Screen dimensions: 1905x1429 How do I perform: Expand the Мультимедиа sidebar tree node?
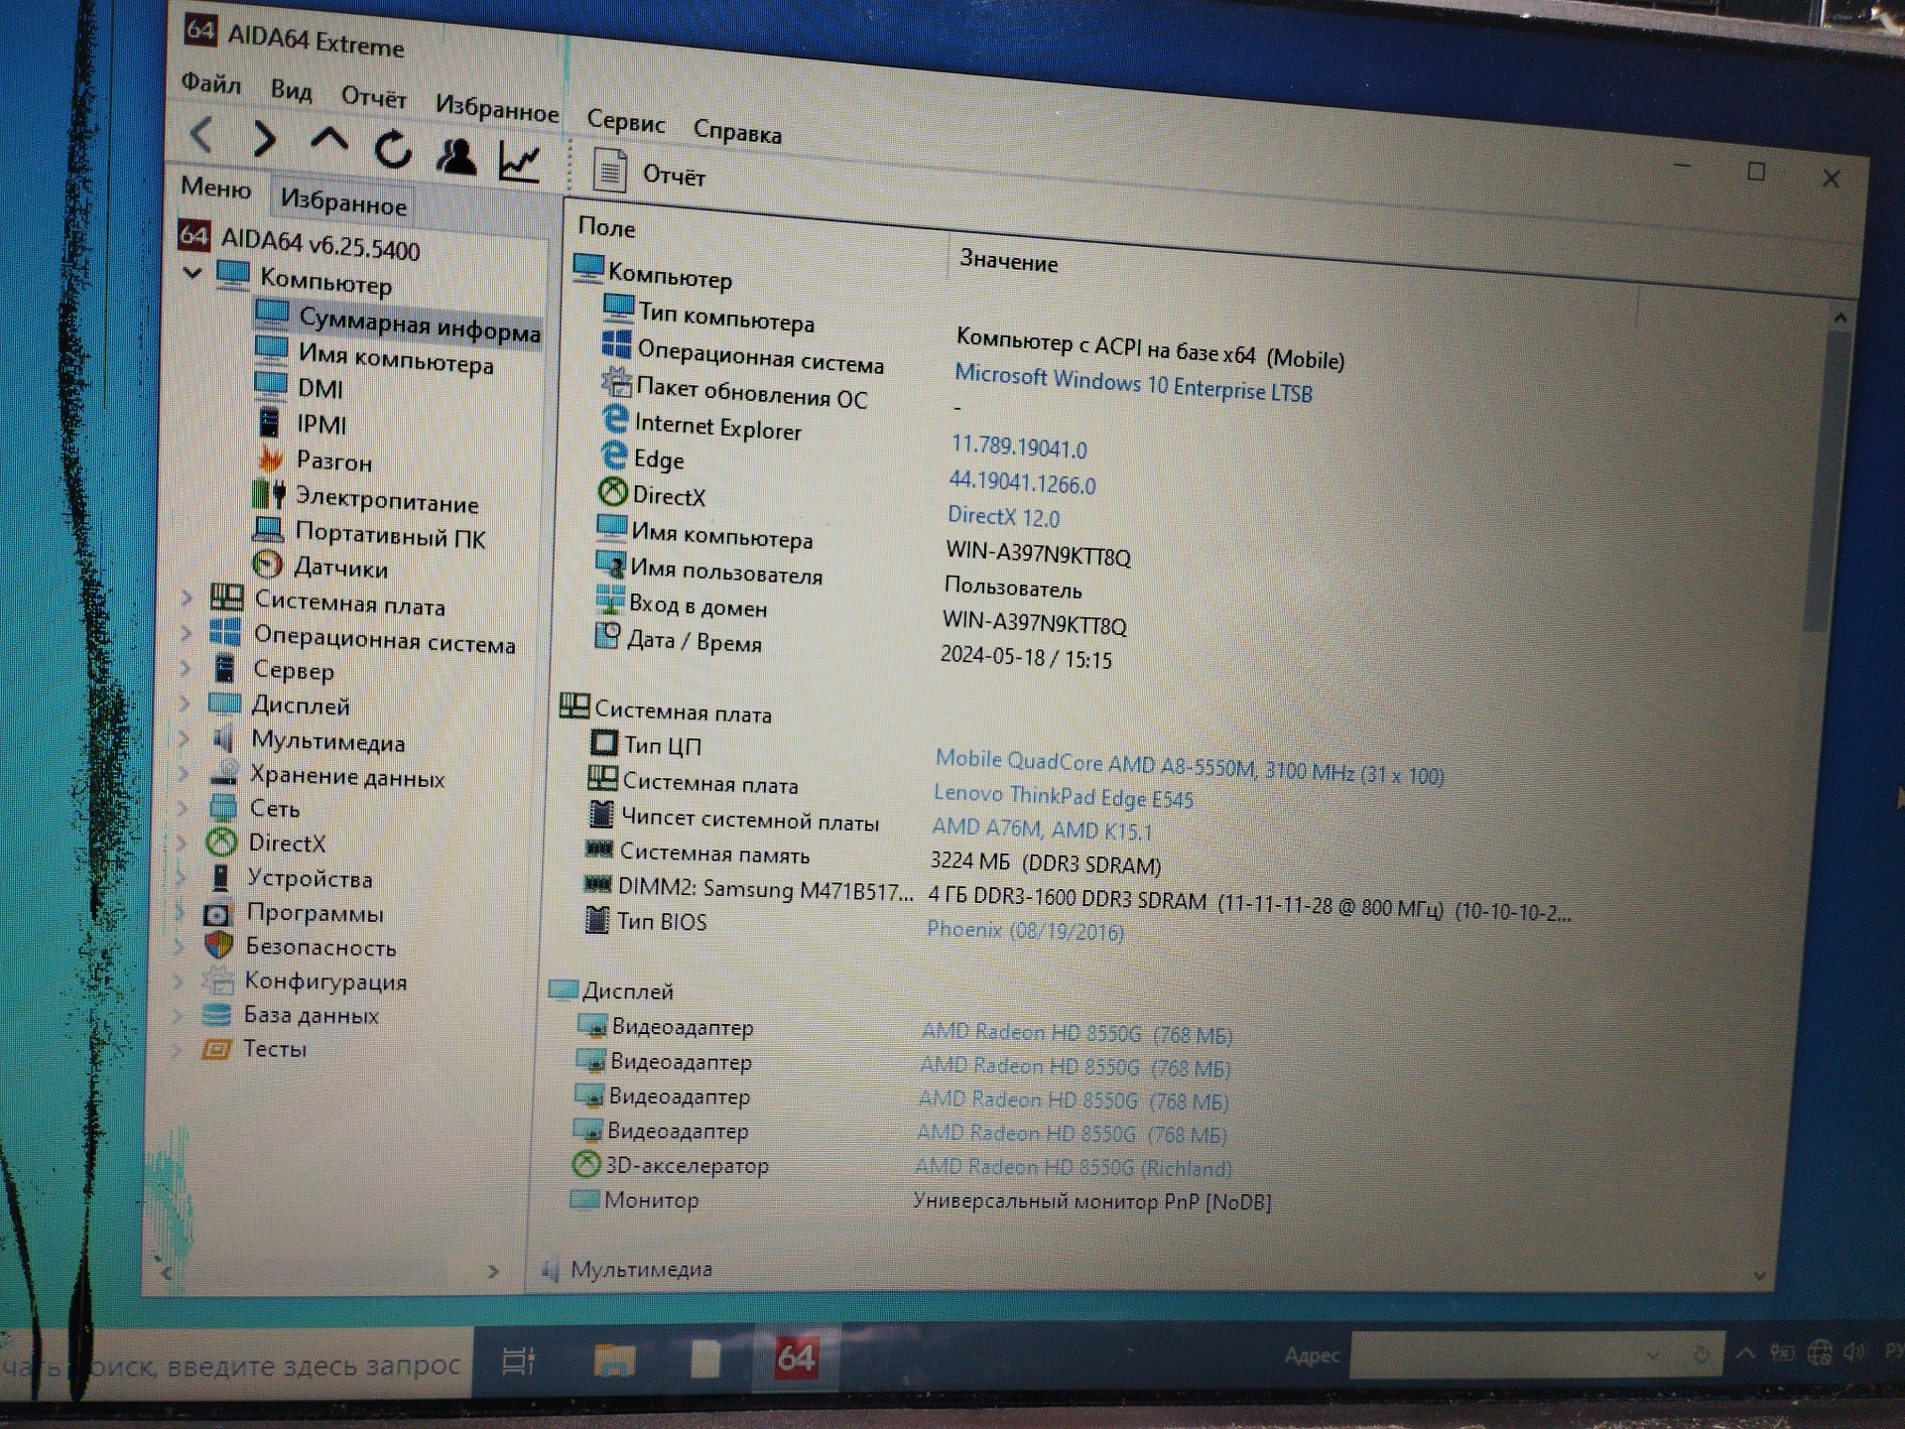click(184, 738)
